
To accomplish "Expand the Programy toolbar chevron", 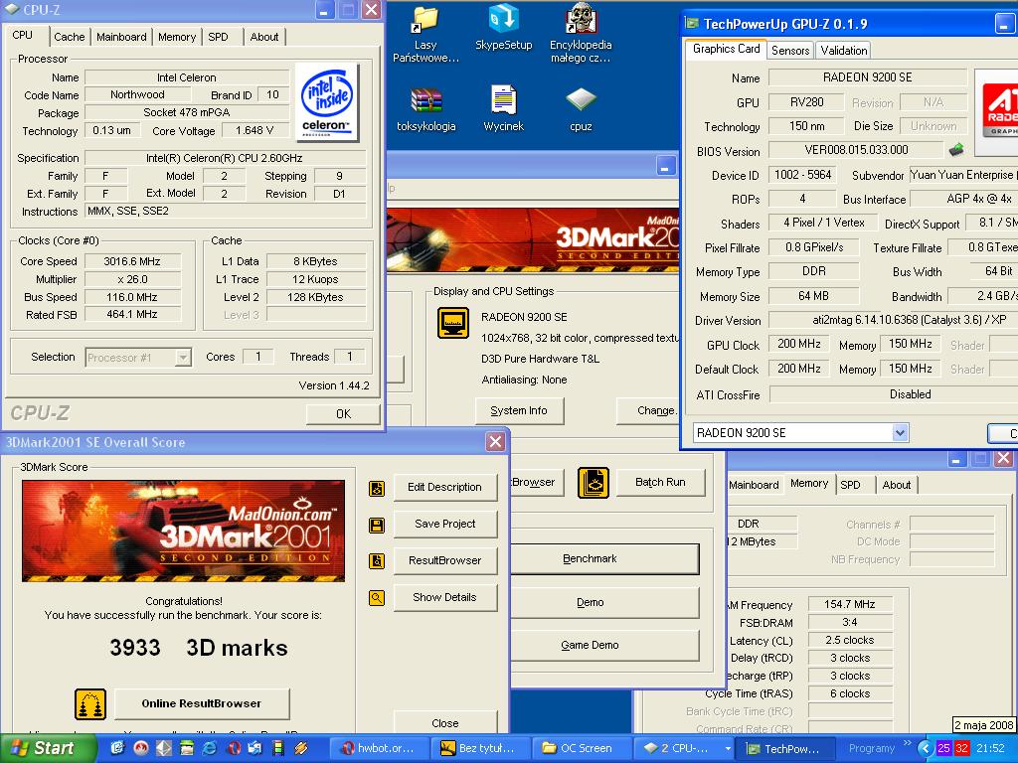I will click(907, 743).
